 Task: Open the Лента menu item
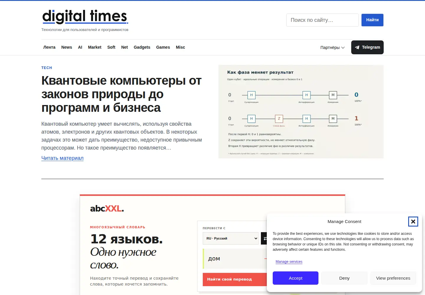point(49,47)
